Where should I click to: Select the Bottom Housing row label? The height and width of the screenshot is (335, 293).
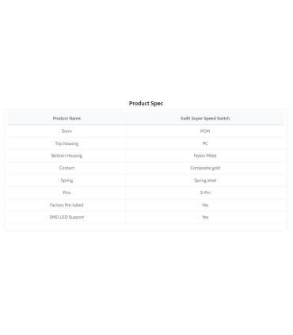[67, 155]
